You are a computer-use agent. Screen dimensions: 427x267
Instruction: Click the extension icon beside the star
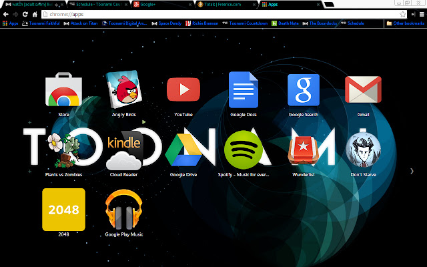[413, 14]
